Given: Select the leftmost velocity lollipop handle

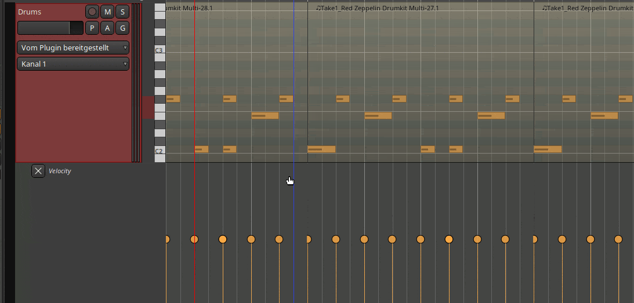Looking at the screenshot, I should pyautogui.click(x=166, y=239).
